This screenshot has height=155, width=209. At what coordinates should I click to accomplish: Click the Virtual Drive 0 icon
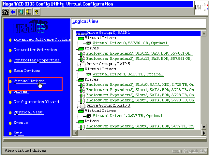tap(88, 43)
